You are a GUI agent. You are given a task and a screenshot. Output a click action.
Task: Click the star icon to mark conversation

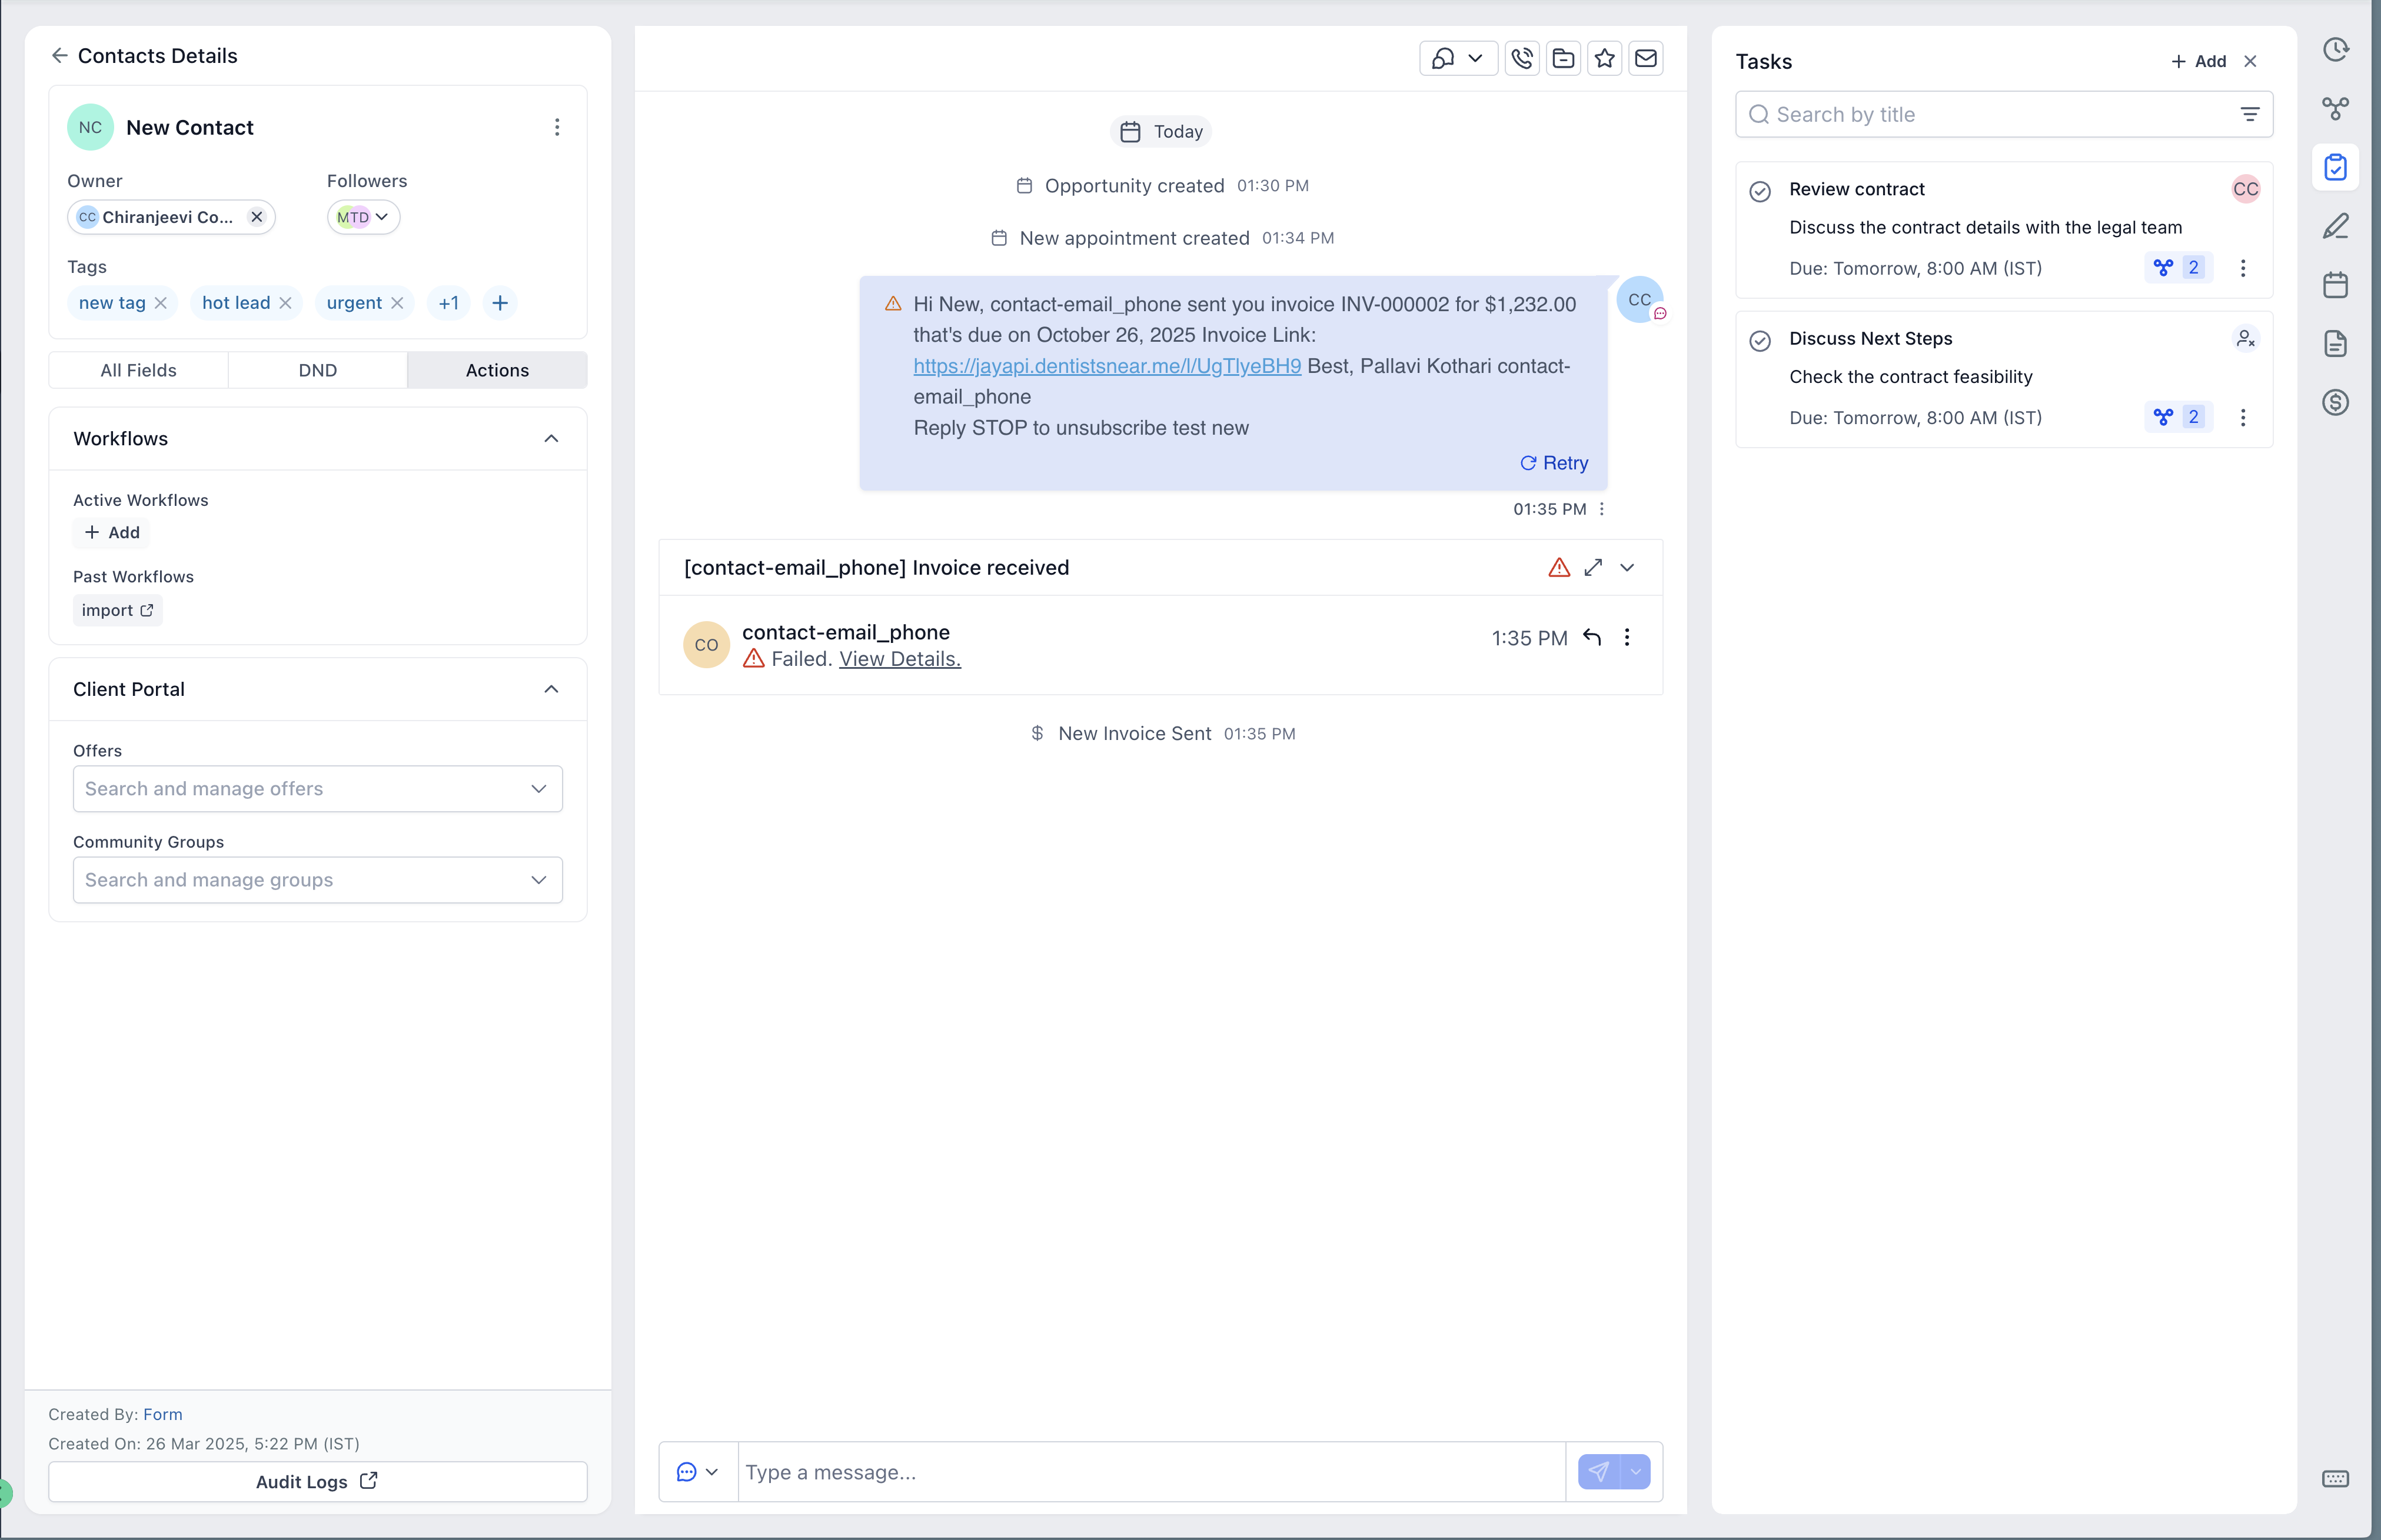click(1605, 59)
